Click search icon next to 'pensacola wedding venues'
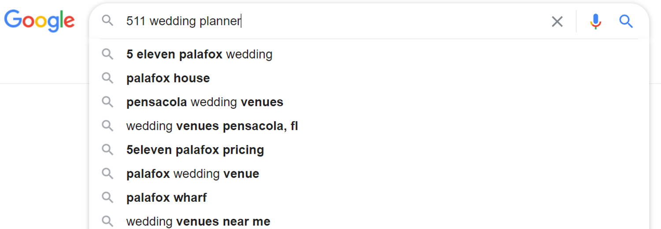Viewport: 661px width, 229px height. 108,102
